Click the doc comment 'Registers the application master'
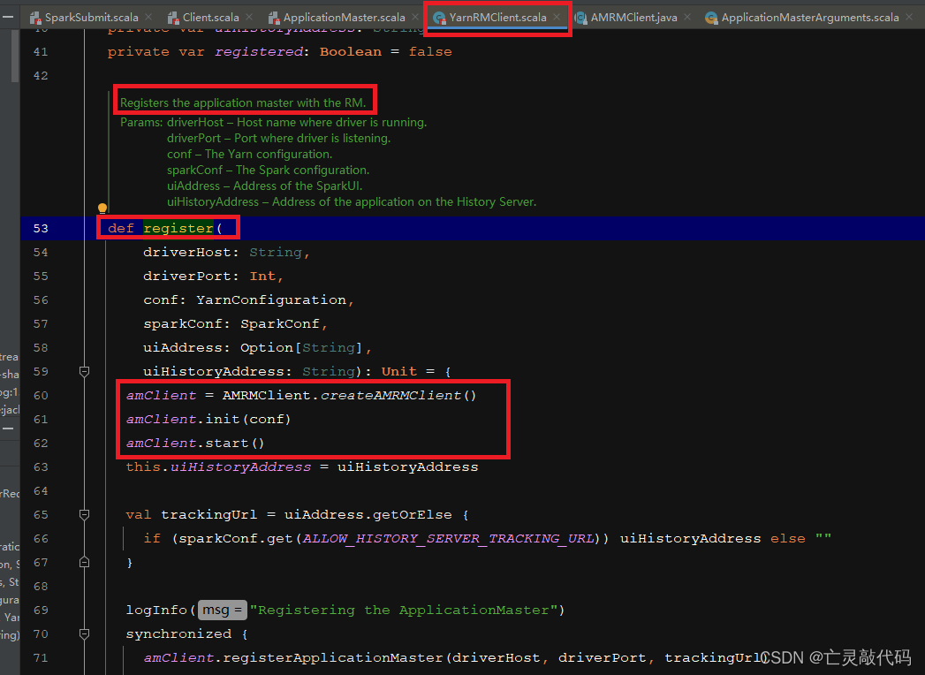This screenshot has height=675, width=925. [243, 102]
